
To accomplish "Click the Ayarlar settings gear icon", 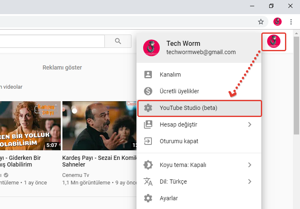I will click(x=148, y=198).
